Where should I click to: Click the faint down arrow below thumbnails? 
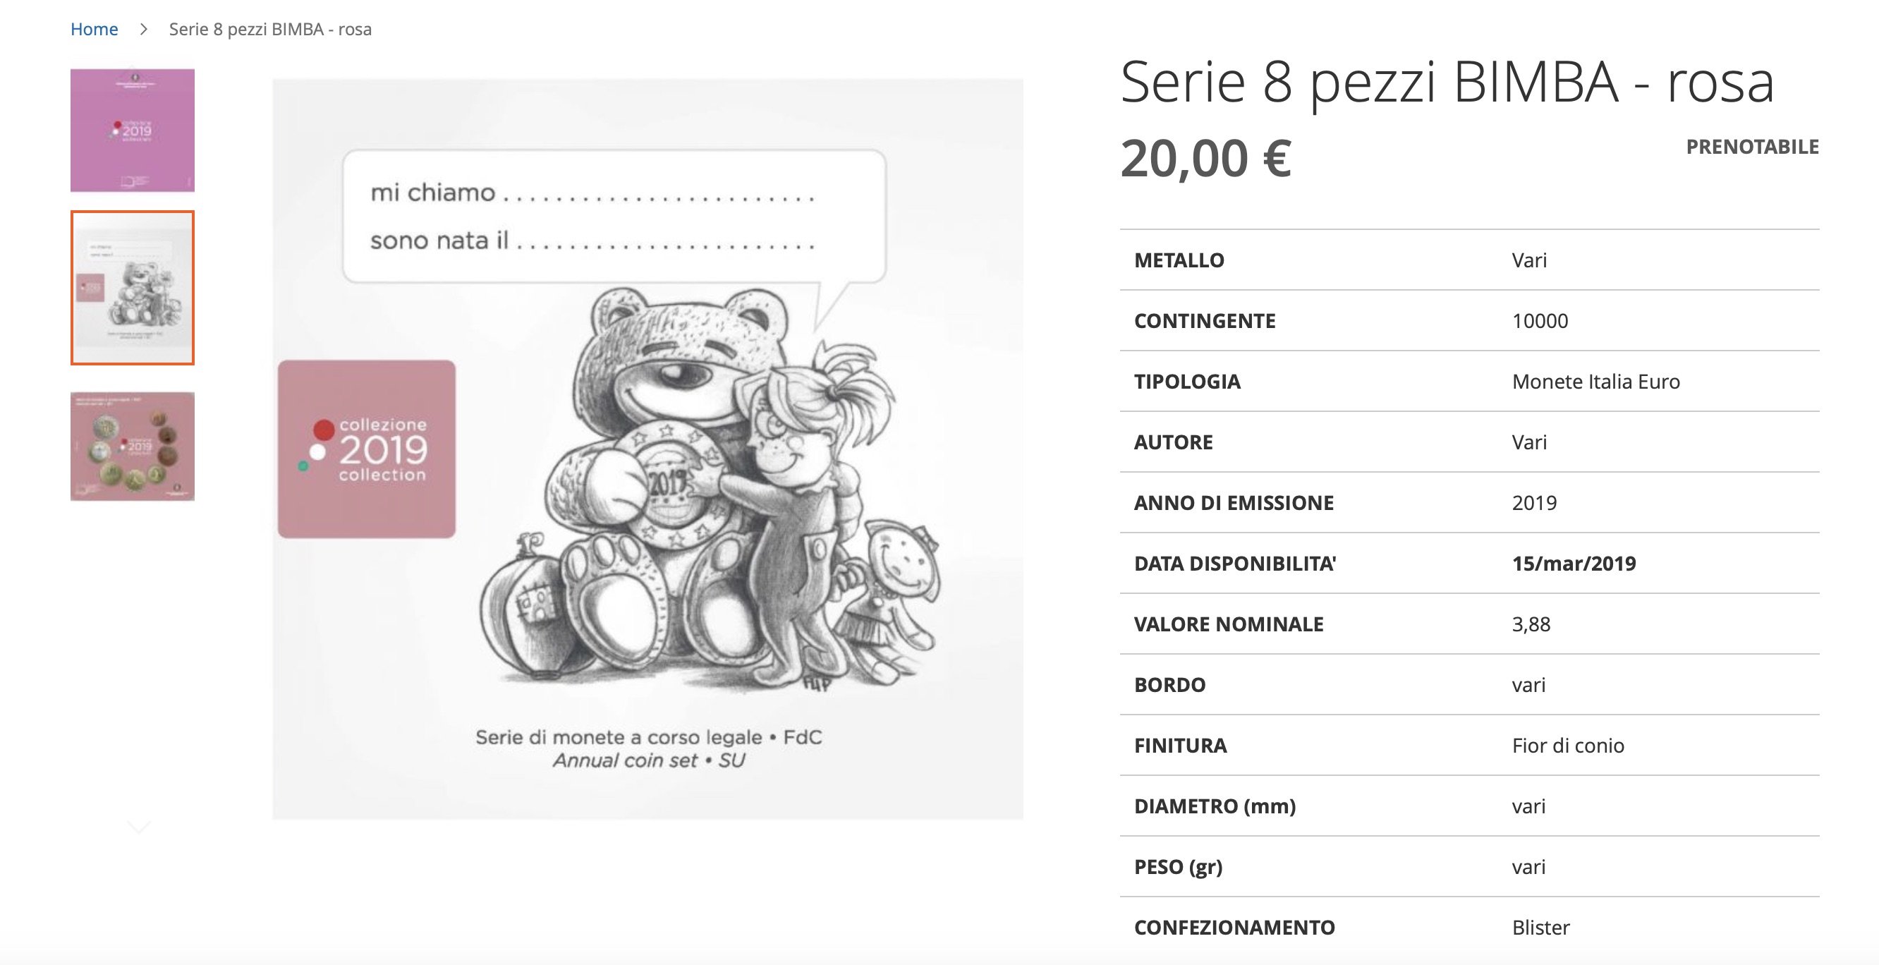(138, 827)
